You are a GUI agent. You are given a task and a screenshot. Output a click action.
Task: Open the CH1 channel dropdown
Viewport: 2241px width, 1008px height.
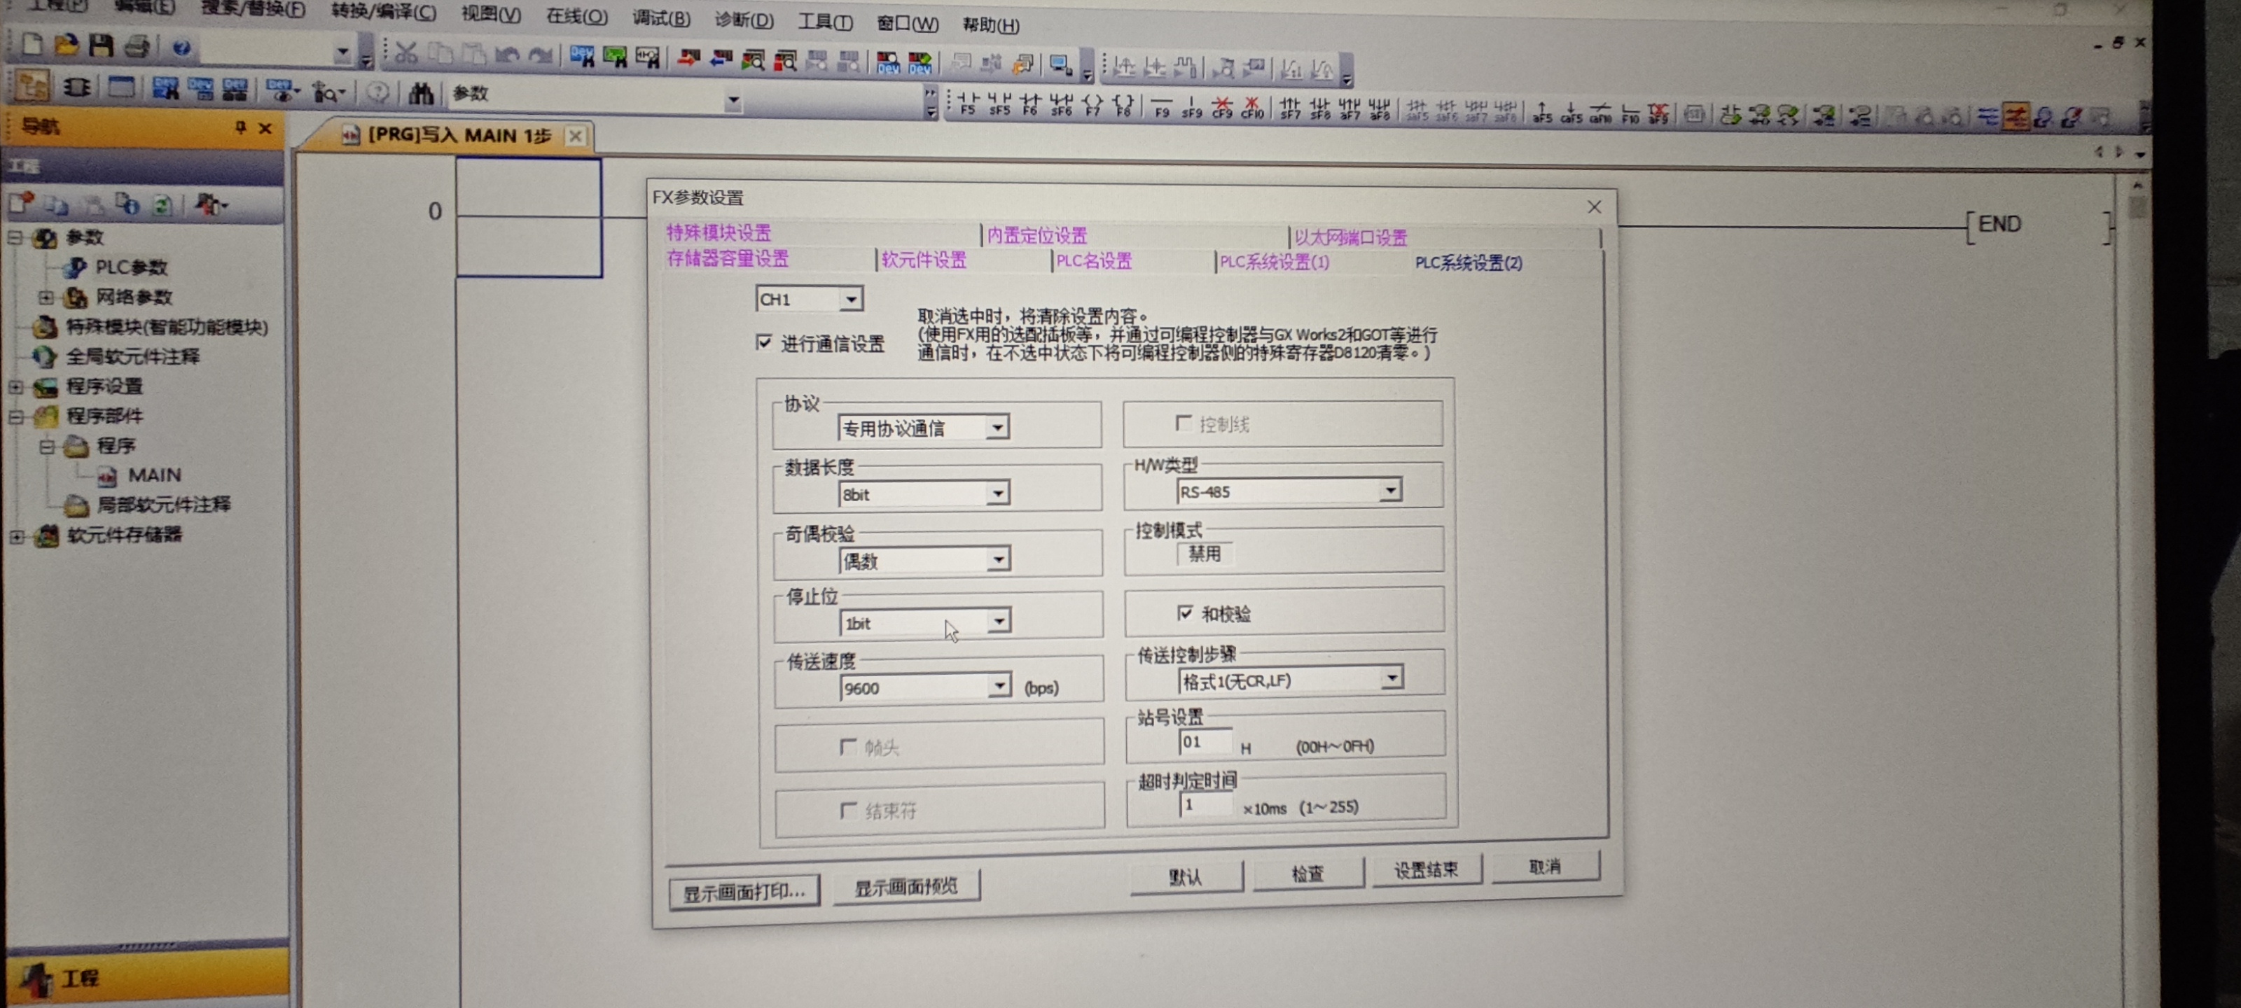(x=851, y=298)
